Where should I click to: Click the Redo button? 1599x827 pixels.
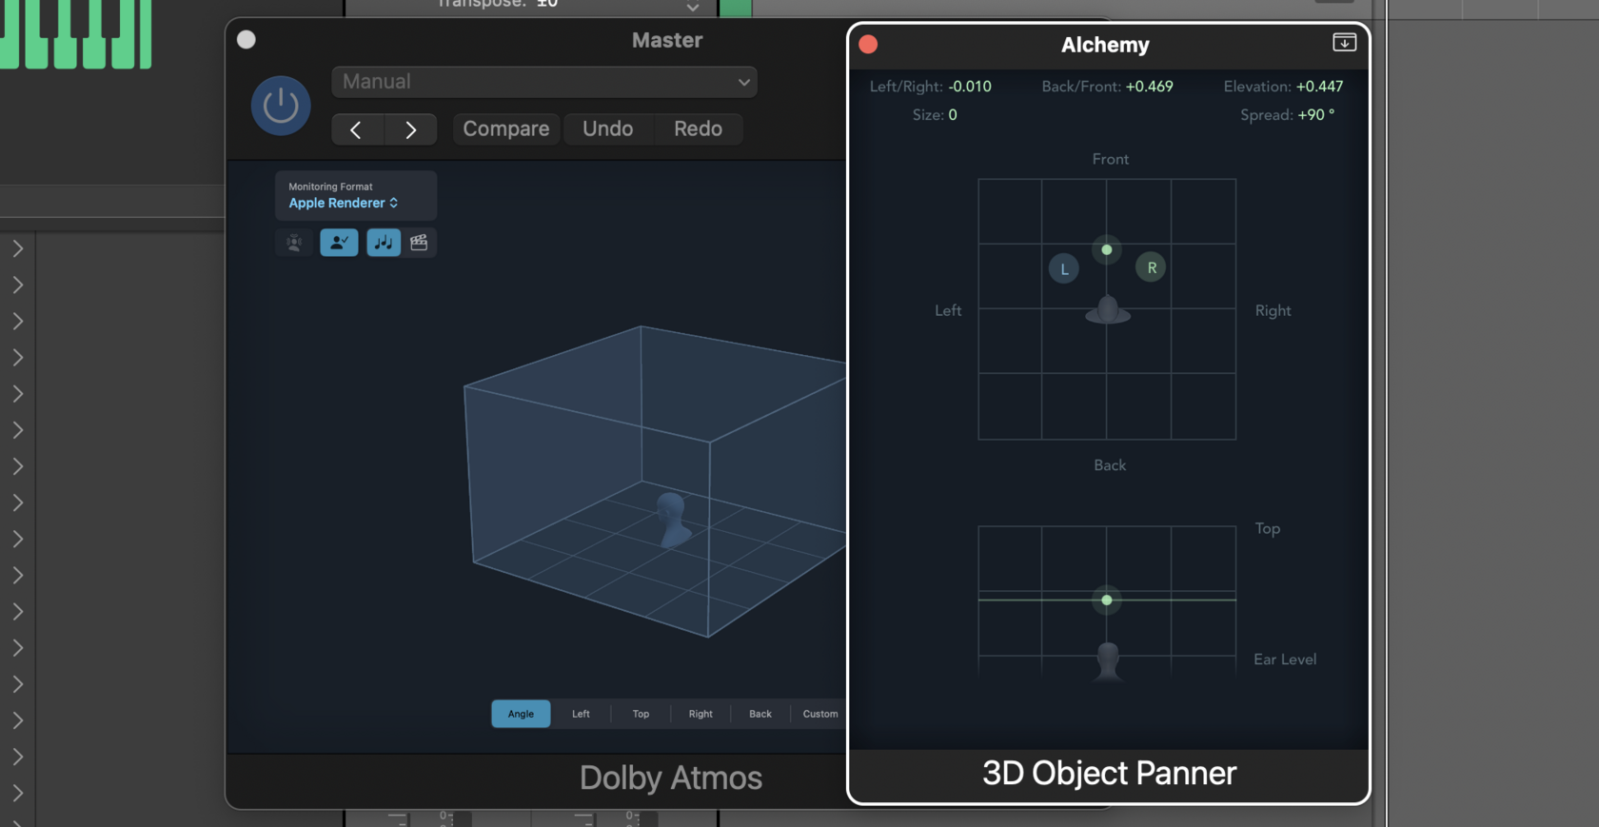[x=699, y=129]
